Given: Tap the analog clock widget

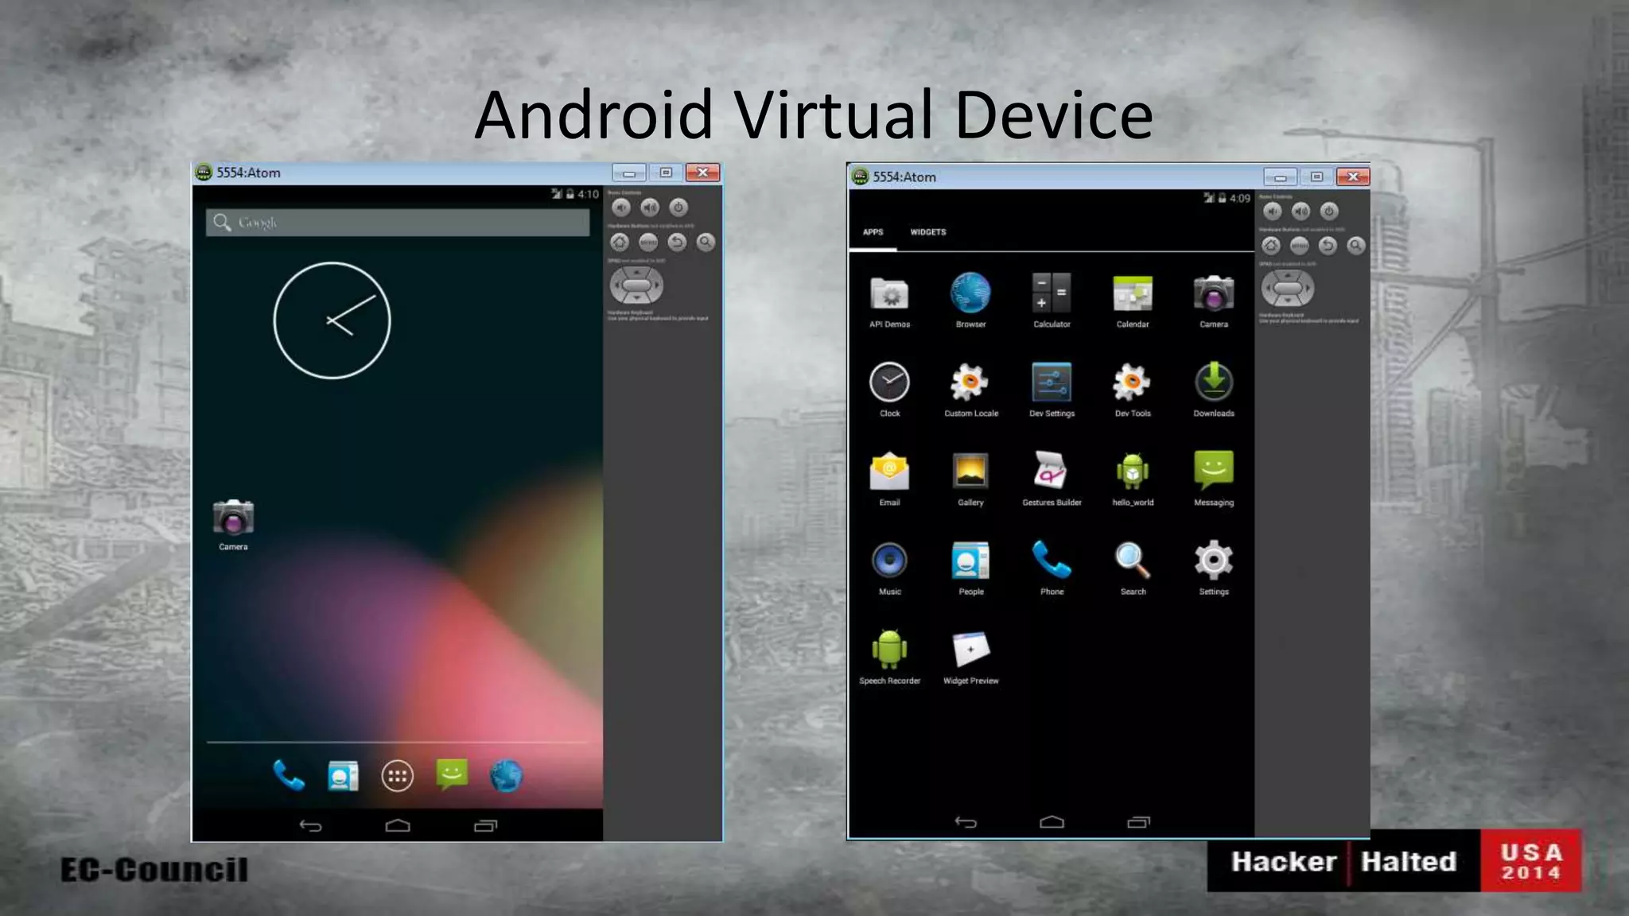Looking at the screenshot, I should click(332, 320).
